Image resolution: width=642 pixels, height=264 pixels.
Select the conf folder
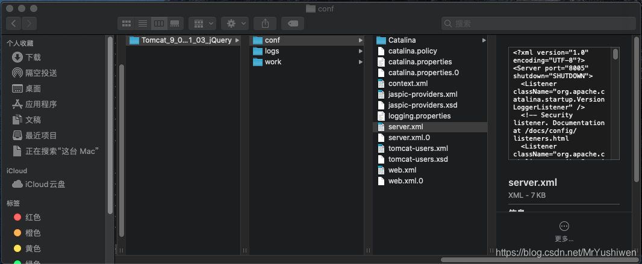[307, 40]
